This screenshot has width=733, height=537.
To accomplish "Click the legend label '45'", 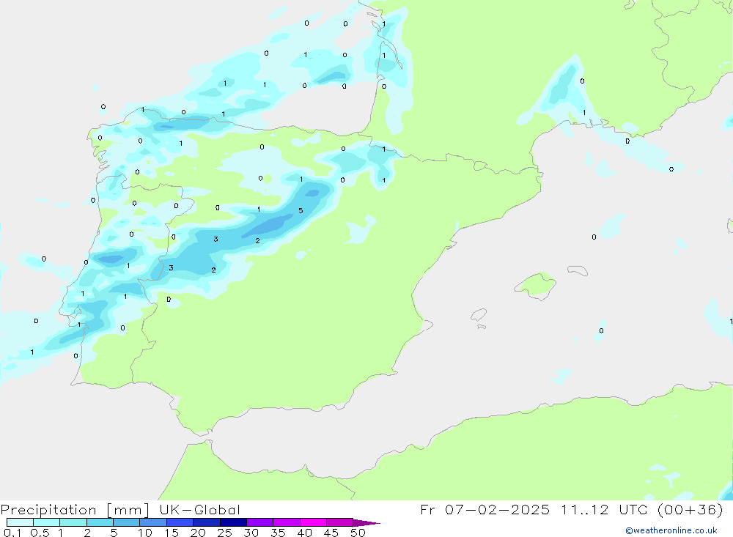I will coord(331,533).
